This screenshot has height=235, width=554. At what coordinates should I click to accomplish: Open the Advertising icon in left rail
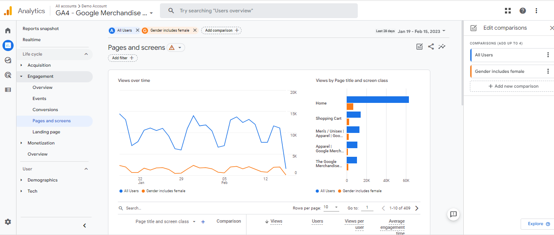(x=8, y=75)
